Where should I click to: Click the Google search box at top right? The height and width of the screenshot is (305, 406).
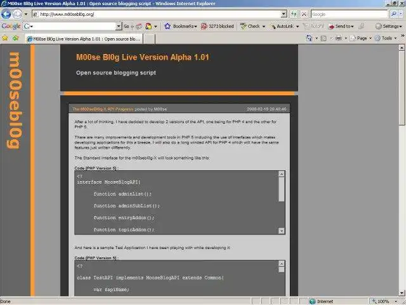coord(350,14)
